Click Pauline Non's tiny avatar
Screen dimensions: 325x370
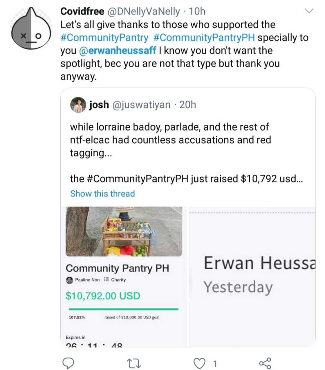point(69,280)
